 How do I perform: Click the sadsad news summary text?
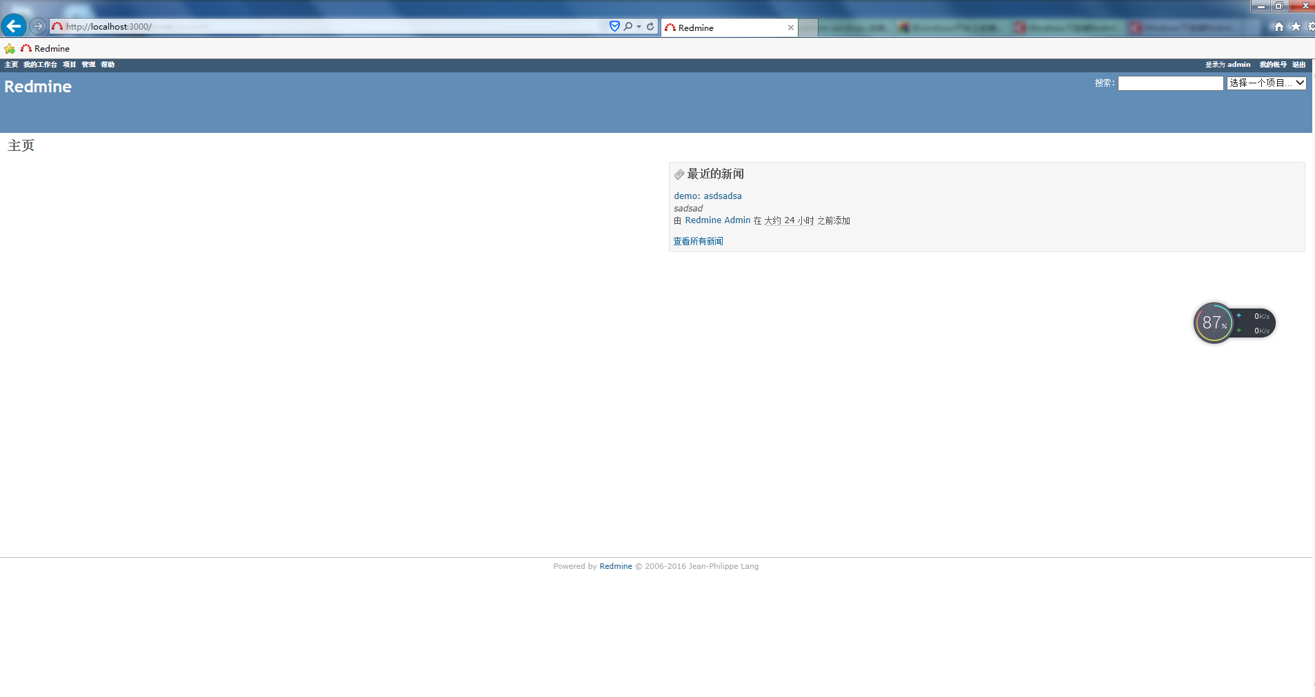pos(688,209)
